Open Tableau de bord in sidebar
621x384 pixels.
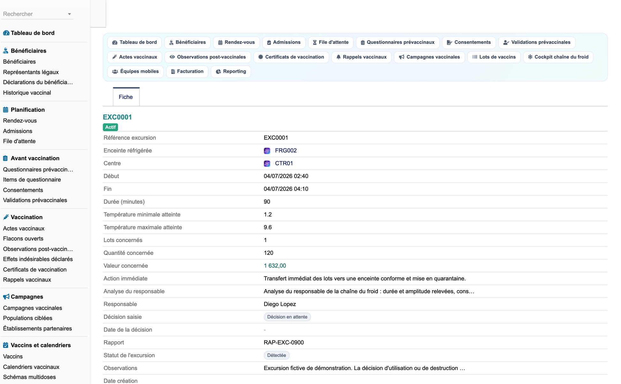click(33, 33)
